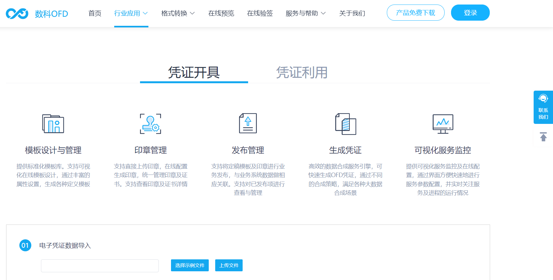Select the 凭证开具 tab

click(x=194, y=73)
